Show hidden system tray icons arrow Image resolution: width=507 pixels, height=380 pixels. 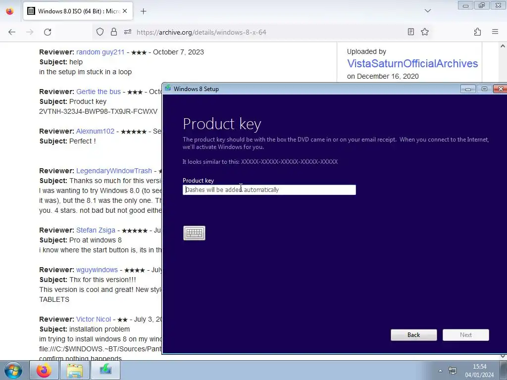(x=440, y=371)
